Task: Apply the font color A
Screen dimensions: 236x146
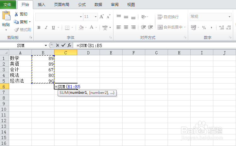Action: click(x=91, y=27)
